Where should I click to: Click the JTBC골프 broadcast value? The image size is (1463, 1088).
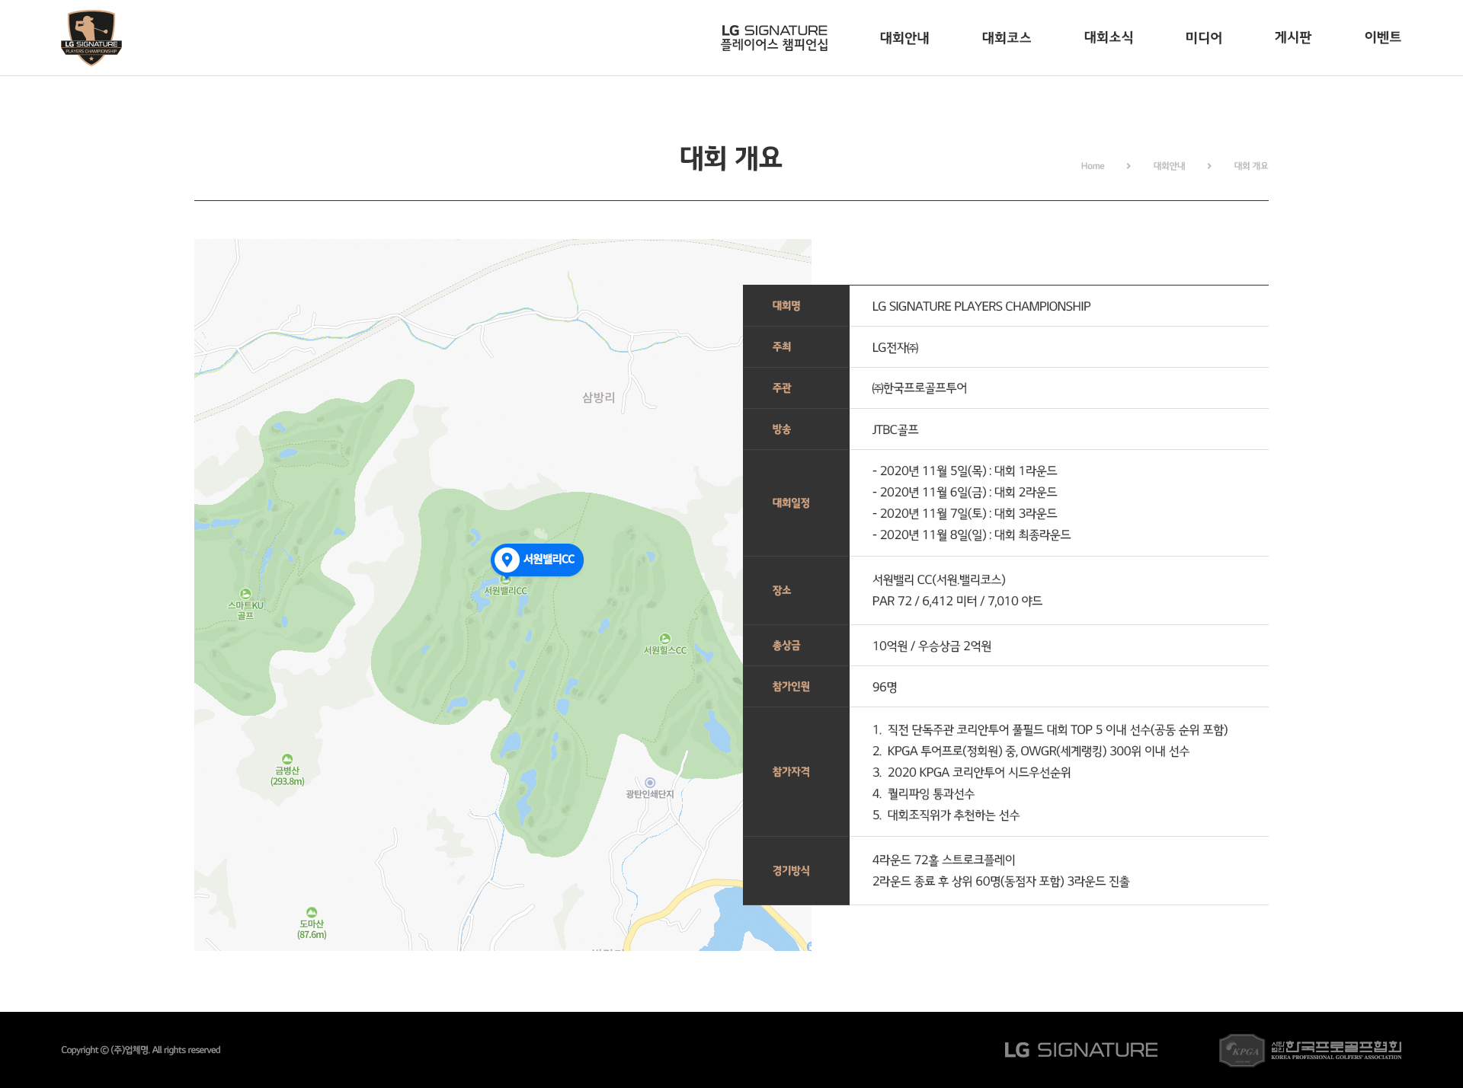[895, 430]
